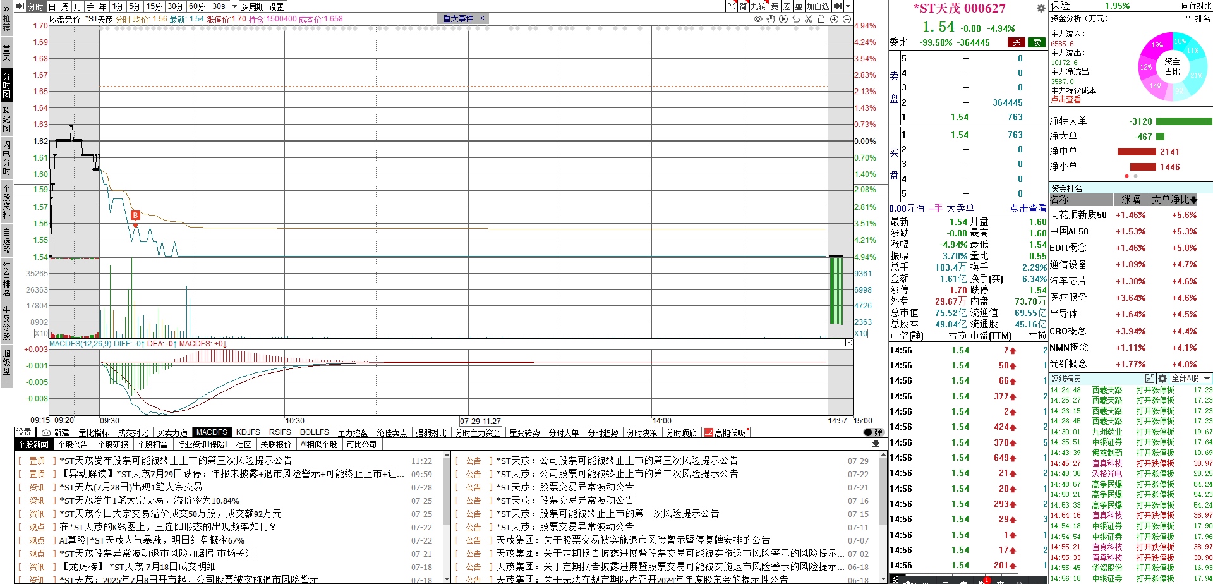
Task: Open the 关联报价 tab
Action: (275, 444)
